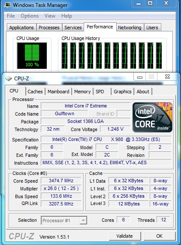Close the CPU-Z window
This screenshot has width=181, height=245.
167,77
